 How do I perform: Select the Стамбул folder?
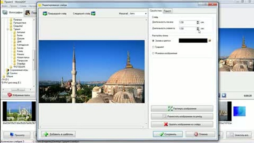point(21,64)
